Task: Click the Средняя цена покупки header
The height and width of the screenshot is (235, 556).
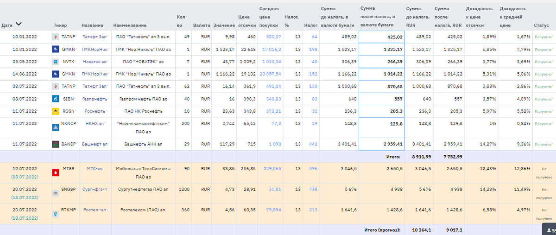Action: [269, 17]
